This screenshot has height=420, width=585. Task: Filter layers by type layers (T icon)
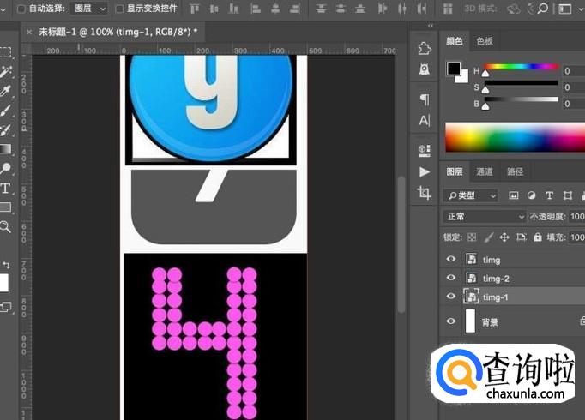pos(548,196)
